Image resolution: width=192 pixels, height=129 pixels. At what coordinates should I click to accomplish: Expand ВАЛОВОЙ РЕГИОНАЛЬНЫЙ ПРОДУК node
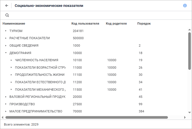[x=6, y=97]
